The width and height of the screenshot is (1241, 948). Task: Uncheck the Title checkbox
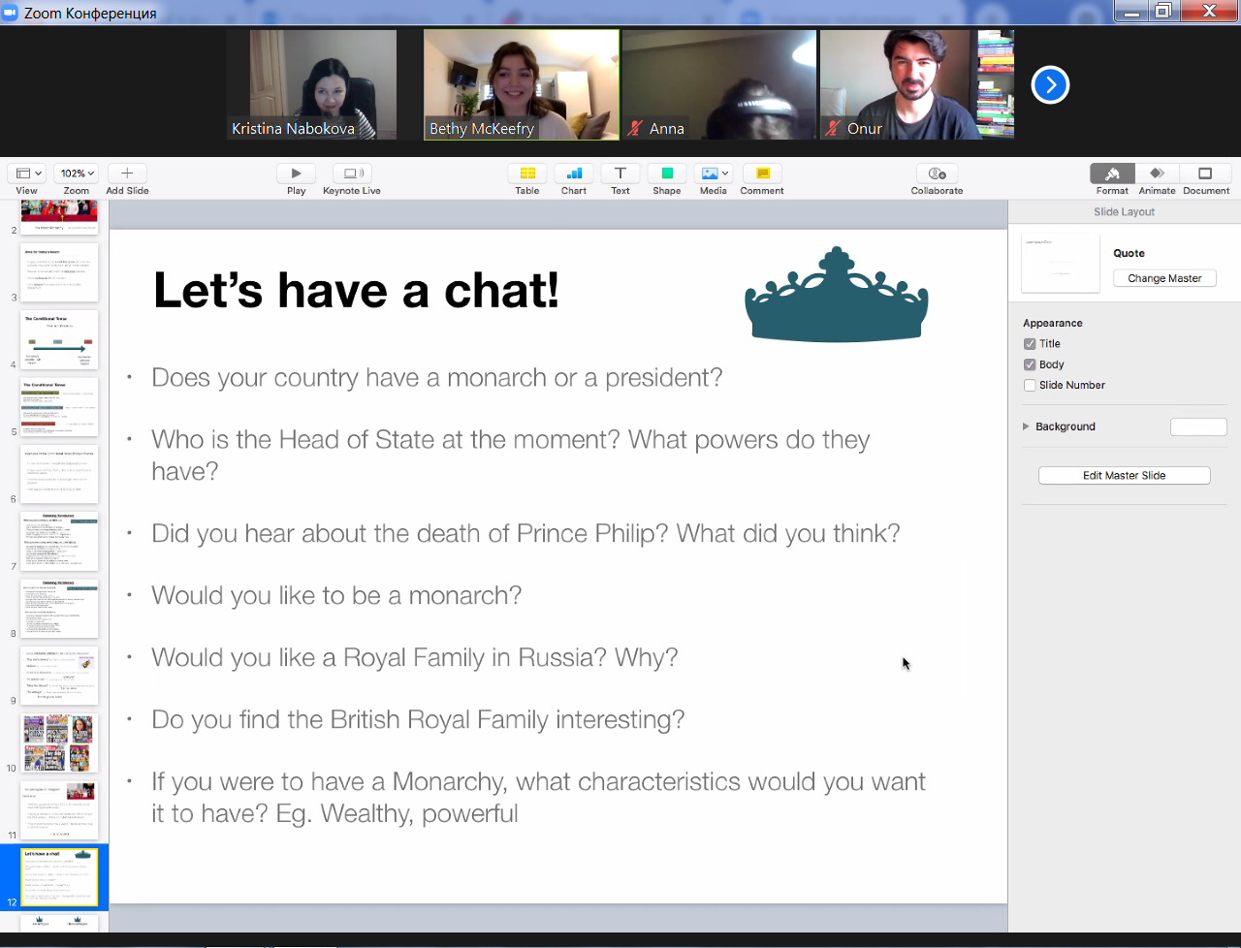pyautogui.click(x=1030, y=344)
